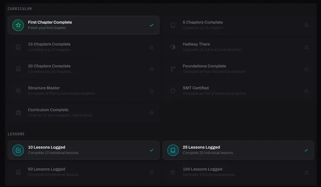Click the target icon of Structure Master
321x187 pixels.
(x=18, y=91)
